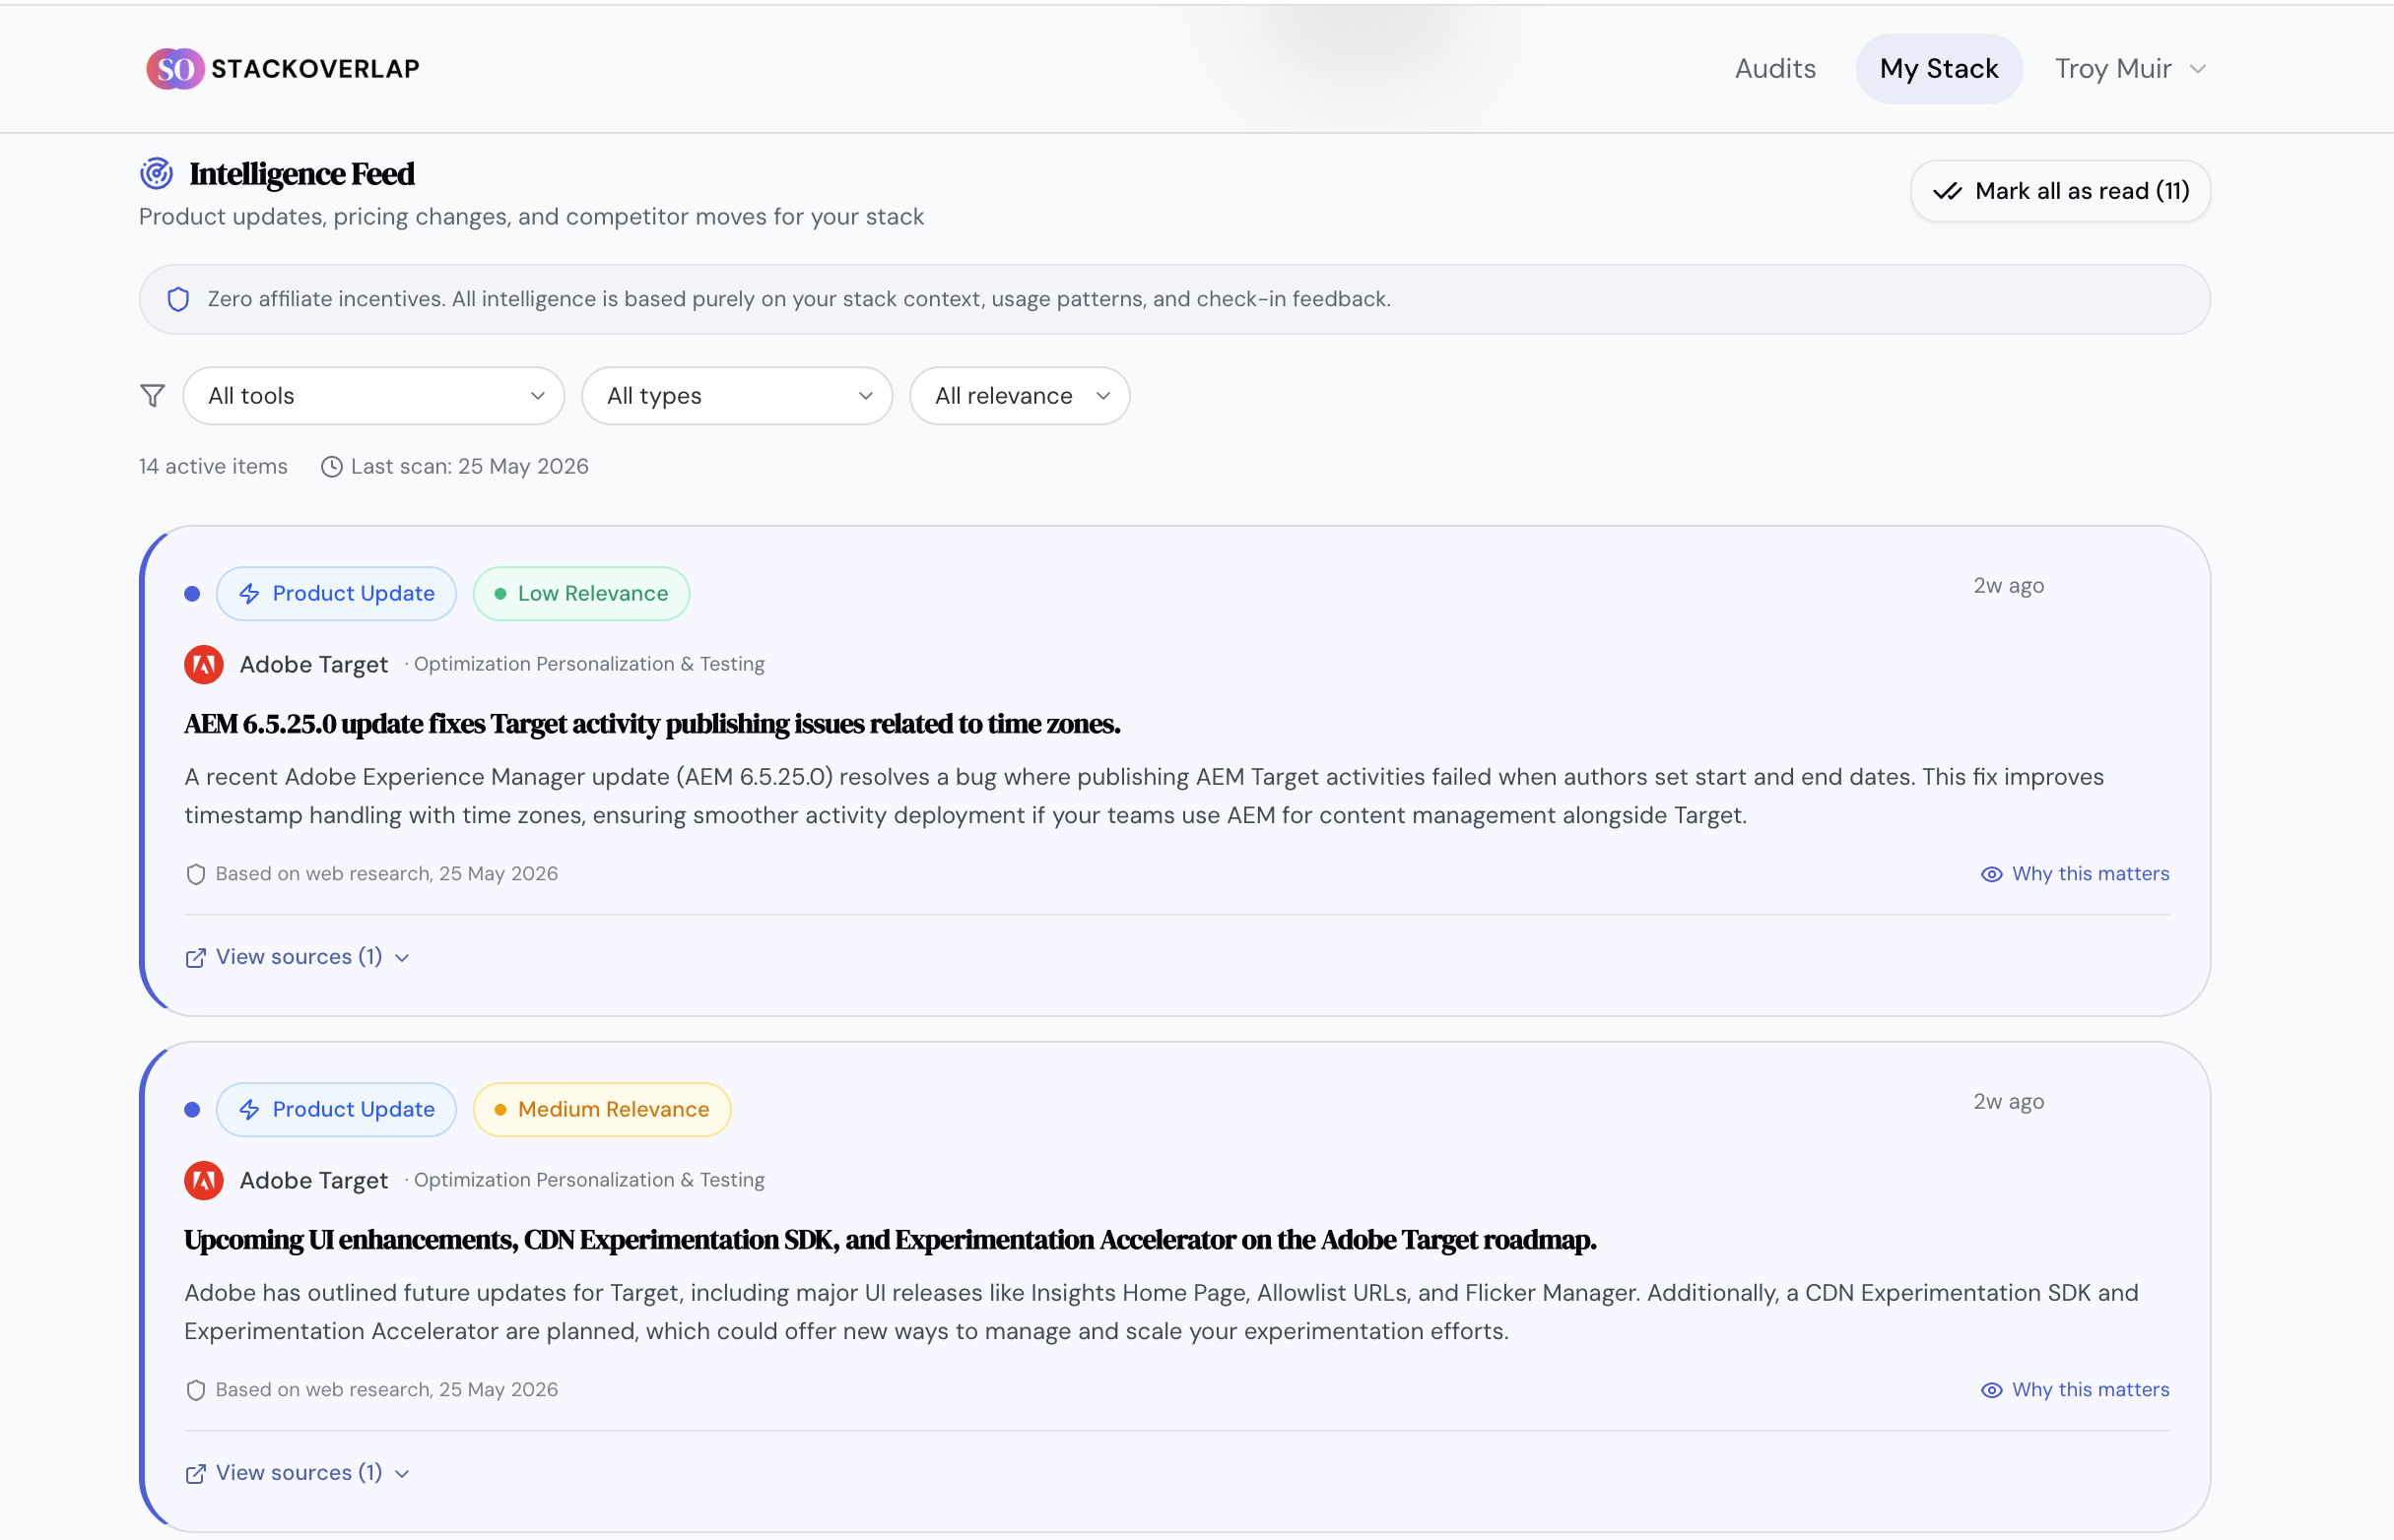The height and width of the screenshot is (1540, 2394).
Task: Click the clock icon beside Last scan
Action: coord(331,467)
